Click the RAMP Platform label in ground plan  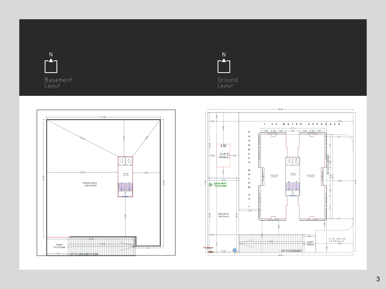pyautogui.click(x=310, y=243)
